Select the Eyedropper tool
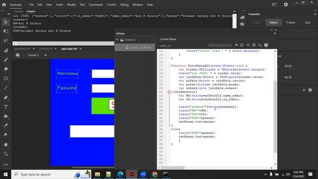Screen dimensions: 318x179 [x=5, y=125]
